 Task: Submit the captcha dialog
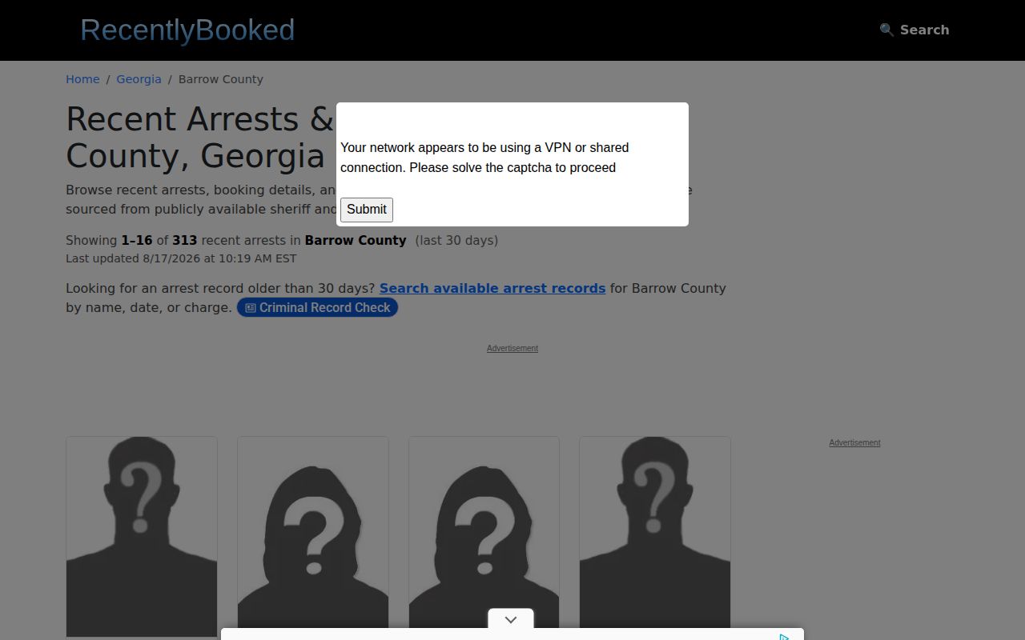367,210
